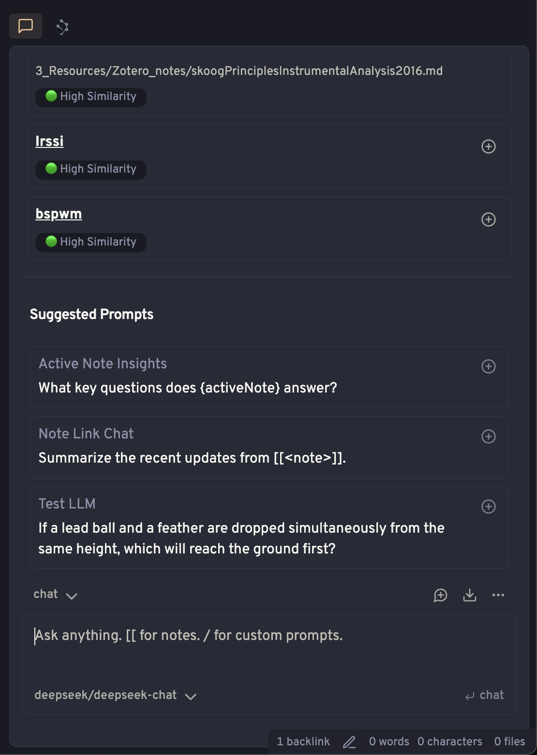The image size is (537, 755).
Task: Add Note Link Chat prompt
Action: click(x=489, y=436)
